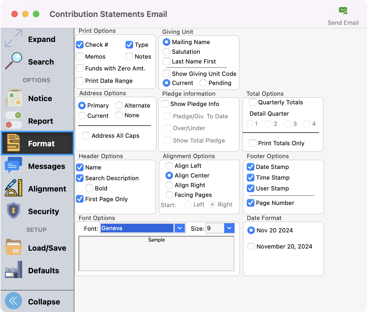Open Search with the magnifying glass icon

pos(13,61)
